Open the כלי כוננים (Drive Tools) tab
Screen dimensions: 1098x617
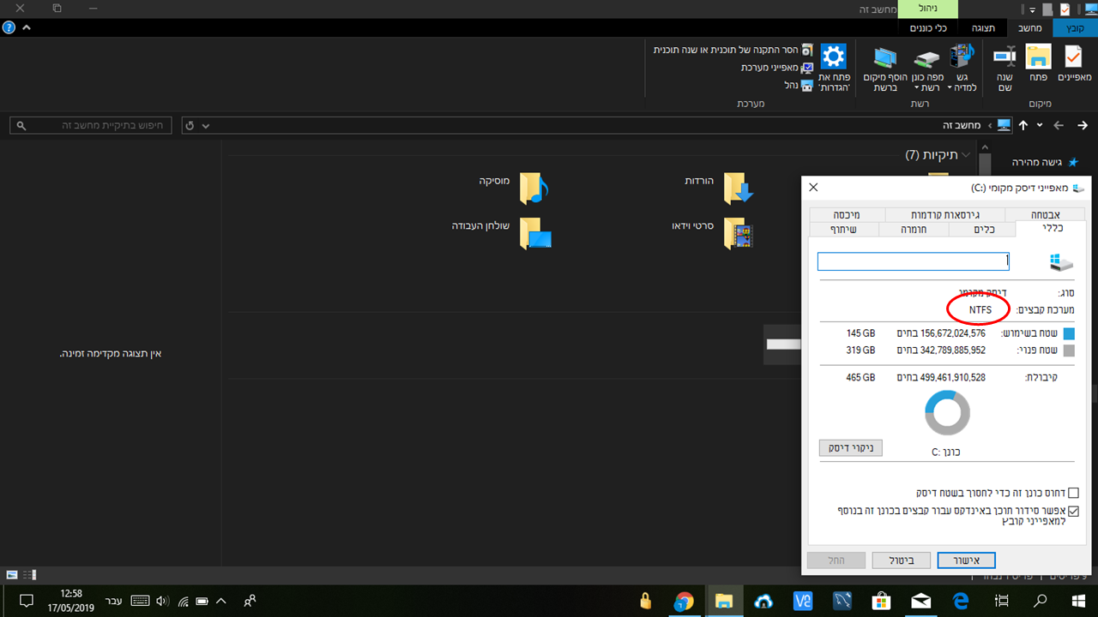tap(929, 27)
